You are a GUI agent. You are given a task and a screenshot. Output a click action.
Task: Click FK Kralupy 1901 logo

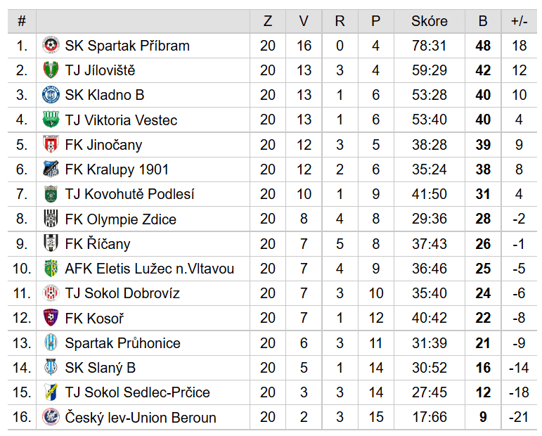click(51, 169)
